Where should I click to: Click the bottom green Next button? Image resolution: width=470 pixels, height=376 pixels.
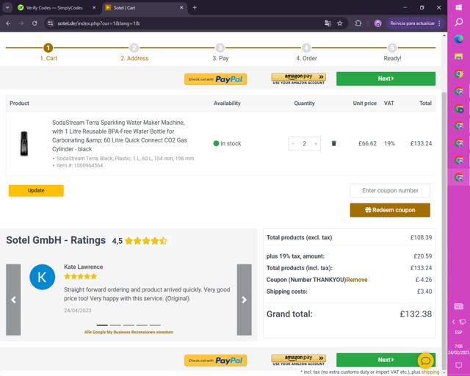(386, 360)
